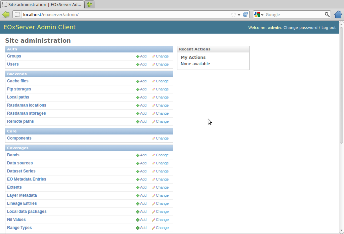This screenshot has height=234, width=344.
Task: Click the pencil Change icon for Components
Action: tap(154, 139)
